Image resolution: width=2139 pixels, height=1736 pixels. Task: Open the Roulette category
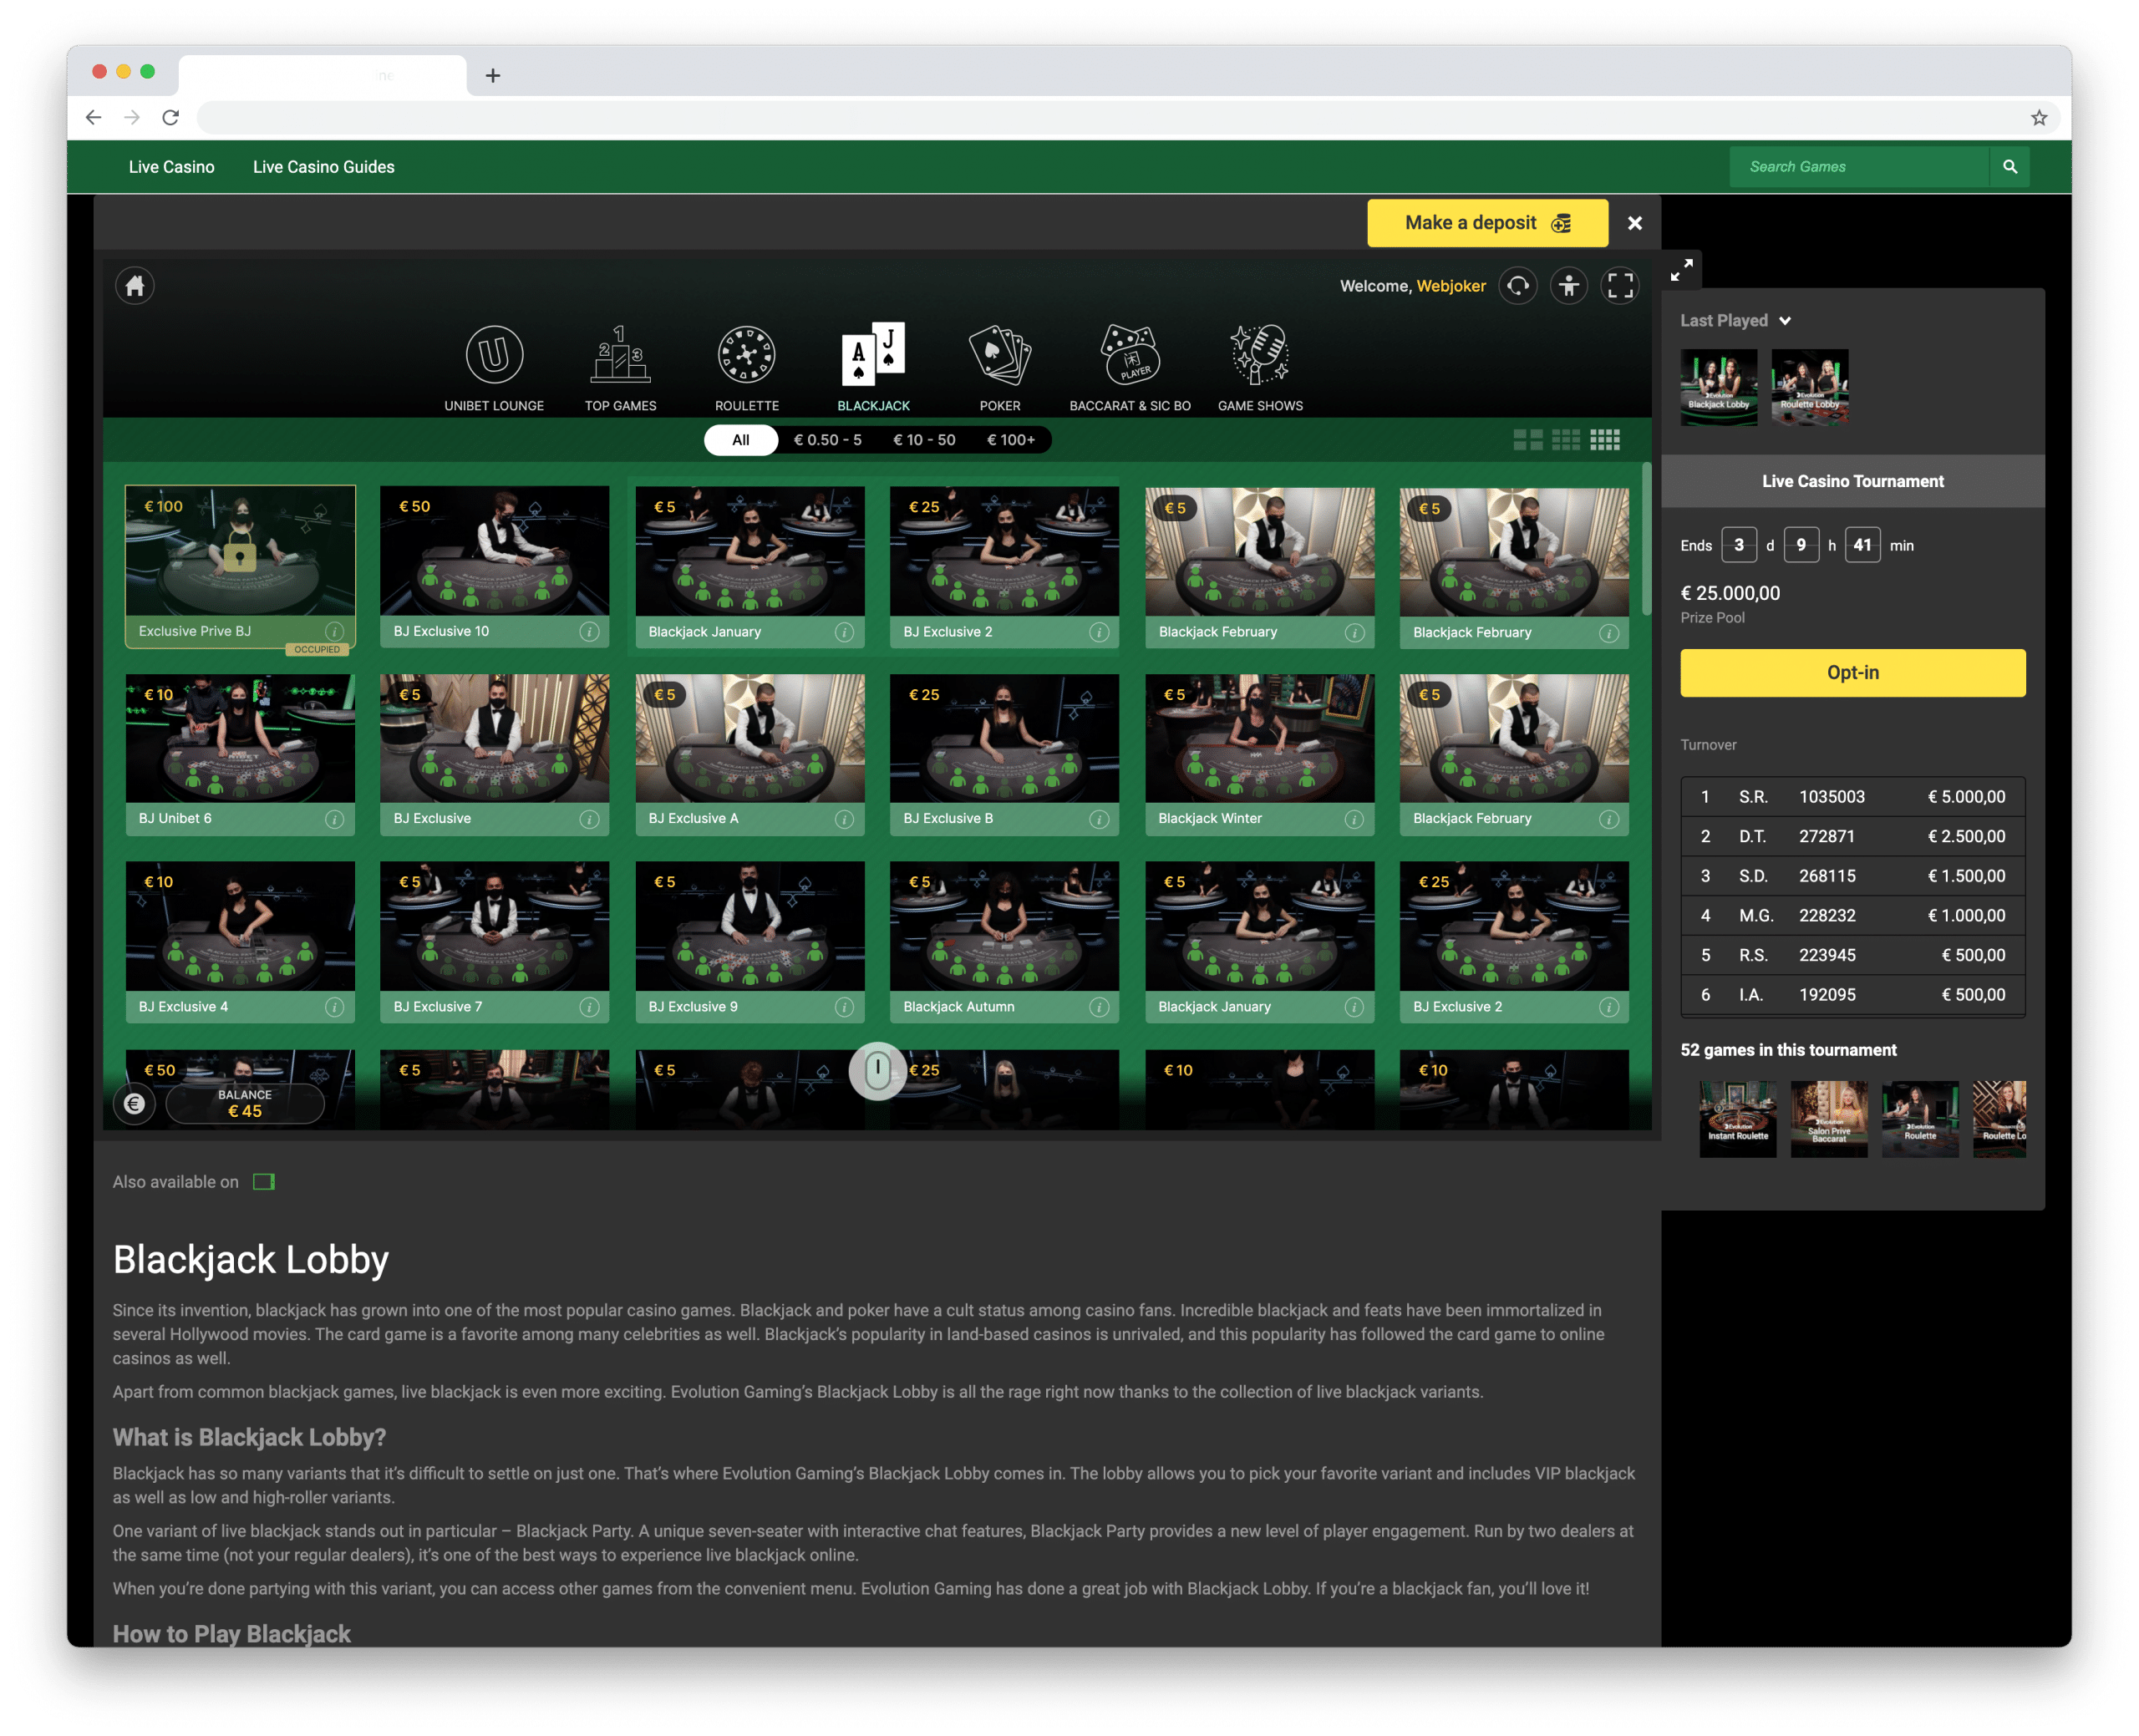[x=747, y=367]
